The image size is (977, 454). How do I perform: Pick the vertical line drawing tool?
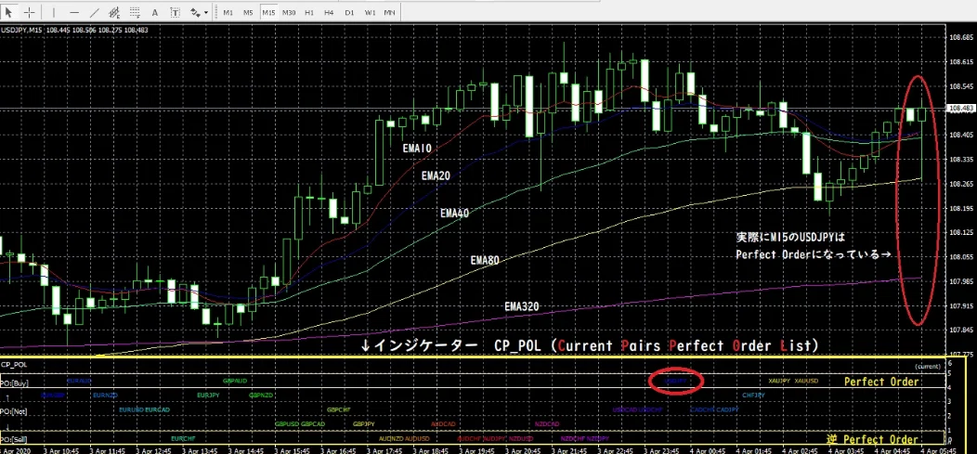[x=54, y=12]
